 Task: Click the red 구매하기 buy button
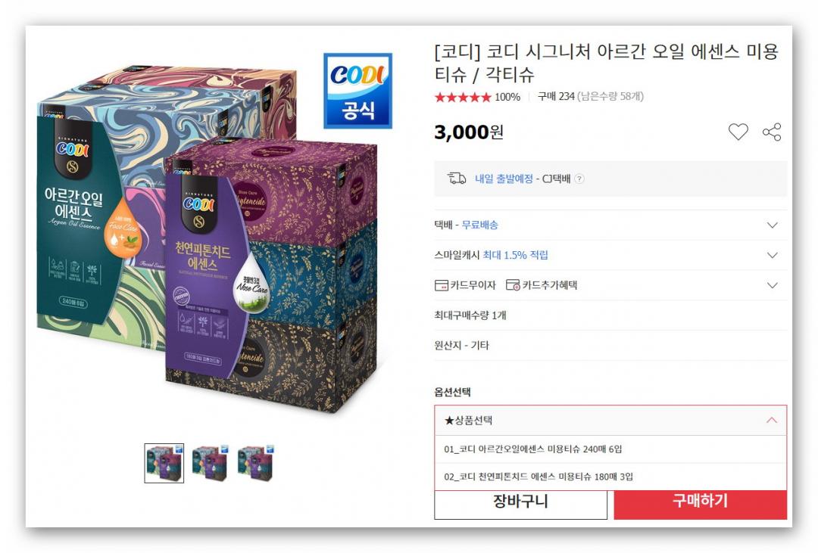pos(700,504)
